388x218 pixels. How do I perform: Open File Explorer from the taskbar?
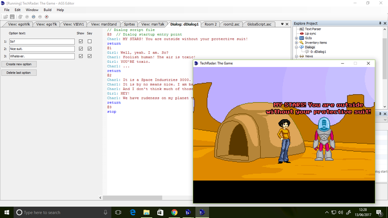(146, 212)
